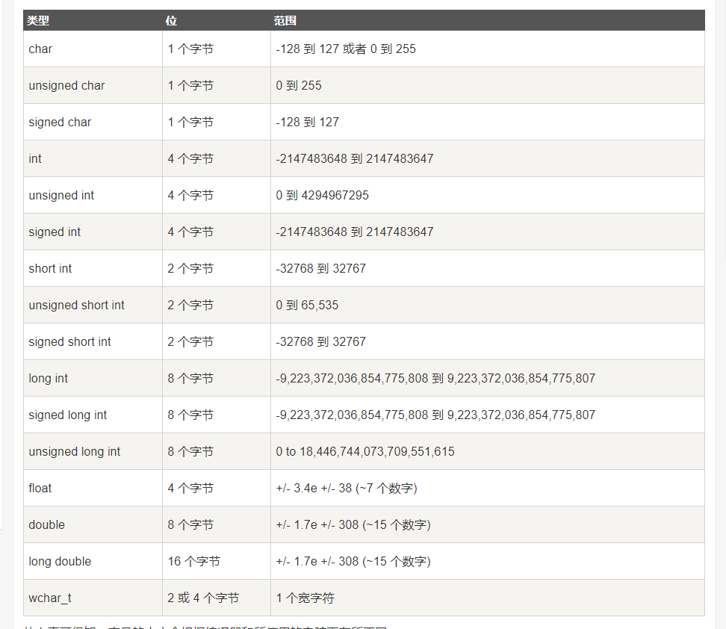The image size is (726, 629).
Task: Select the signed long int cell
Action: (68, 415)
